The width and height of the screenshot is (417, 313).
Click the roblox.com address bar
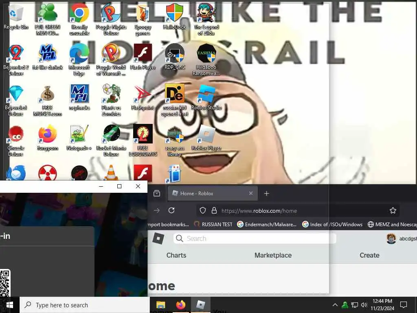(298, 211)
